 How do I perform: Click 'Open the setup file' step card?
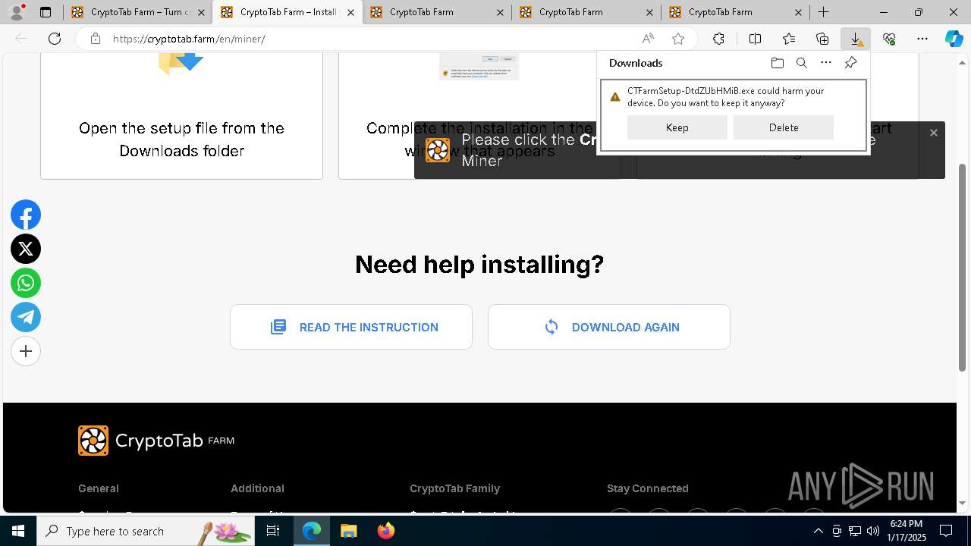(181, 116)
